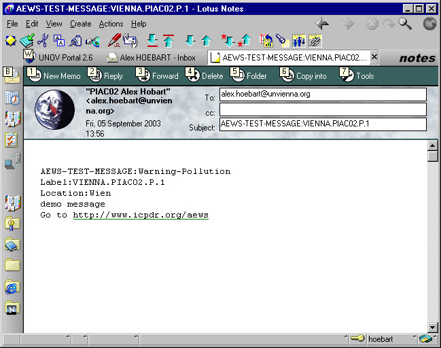Open the File menu

[x=12, y=24]
